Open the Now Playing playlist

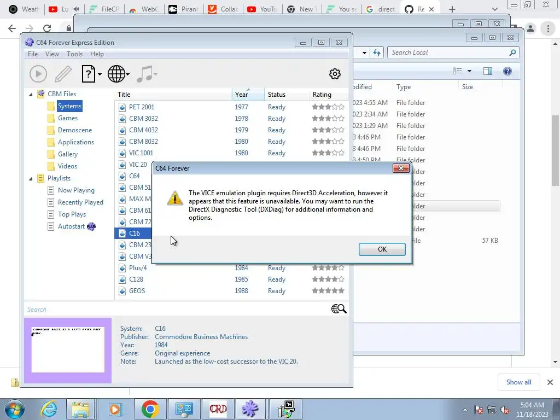[76, 190]
